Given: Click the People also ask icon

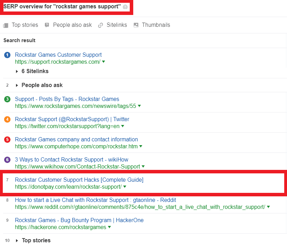Looking at the screenshot, I should (x=47, y=25).
